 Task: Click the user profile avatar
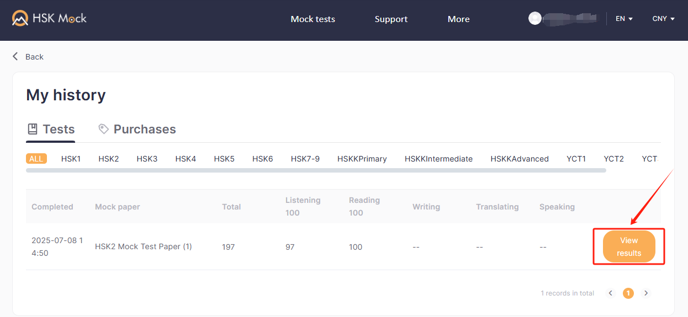point(534,18)
